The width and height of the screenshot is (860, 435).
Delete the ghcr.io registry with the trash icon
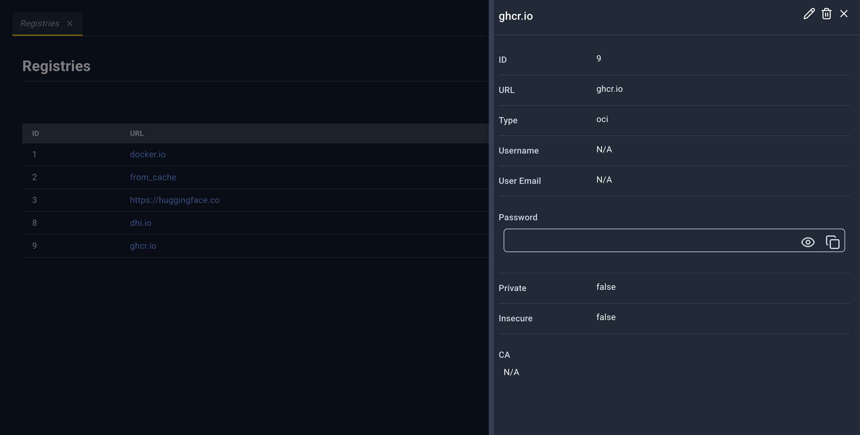pyautogui.click(x=826, y=14)
